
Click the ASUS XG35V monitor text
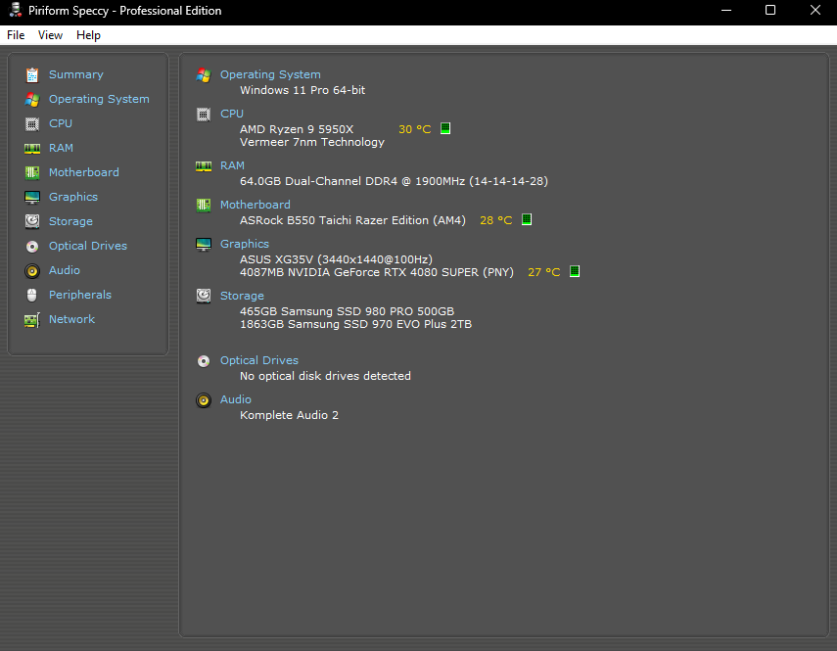[337, 259]
